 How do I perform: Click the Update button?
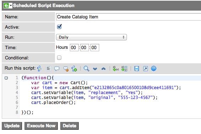pyautogui.click(x=12, y=126)
